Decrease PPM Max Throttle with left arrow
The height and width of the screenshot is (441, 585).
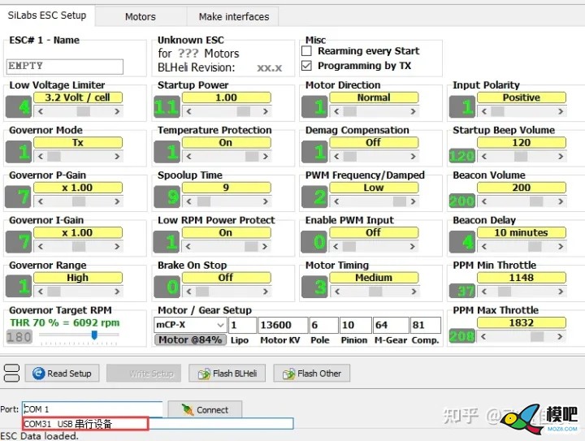(x=483, y=336)
